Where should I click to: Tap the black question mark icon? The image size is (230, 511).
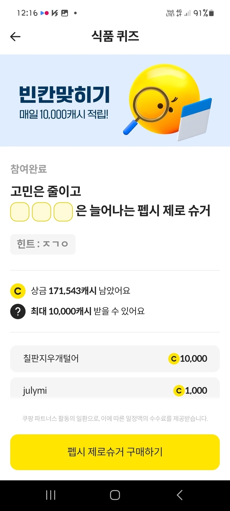coord(18,311)
